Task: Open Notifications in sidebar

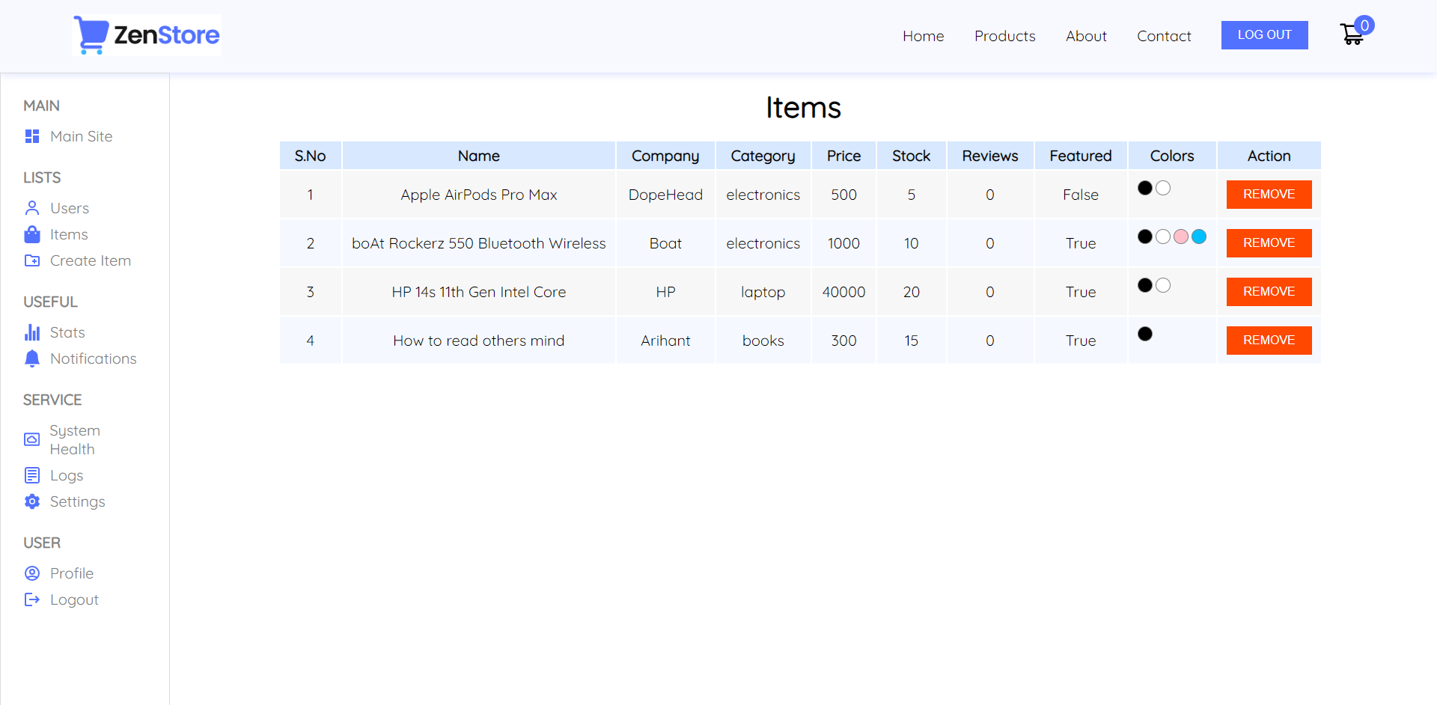Action: (94, 358)
